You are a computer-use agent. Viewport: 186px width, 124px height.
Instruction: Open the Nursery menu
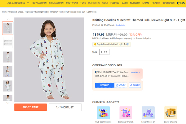tap(135, 3)
